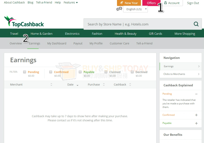Sort by Cashback column arrows

[x=130, y=85]
